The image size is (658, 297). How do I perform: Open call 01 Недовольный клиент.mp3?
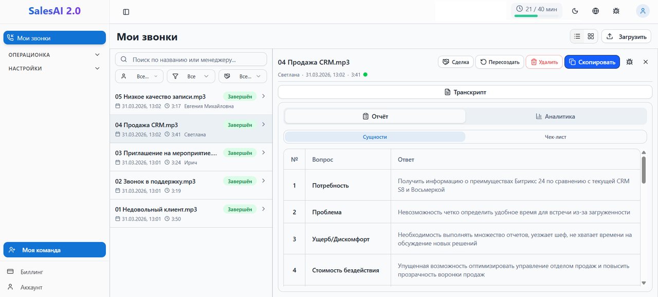pos(191,213)
